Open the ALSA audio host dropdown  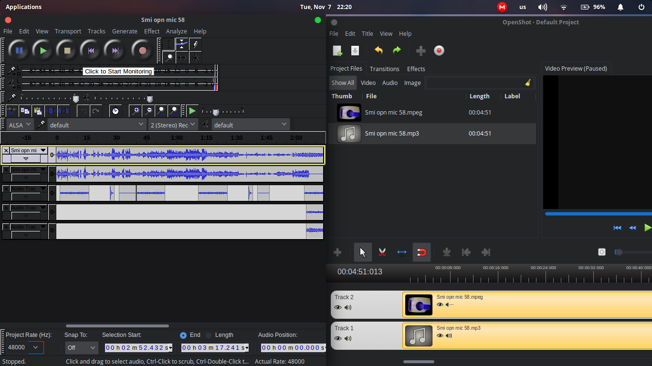pos(20,125)
